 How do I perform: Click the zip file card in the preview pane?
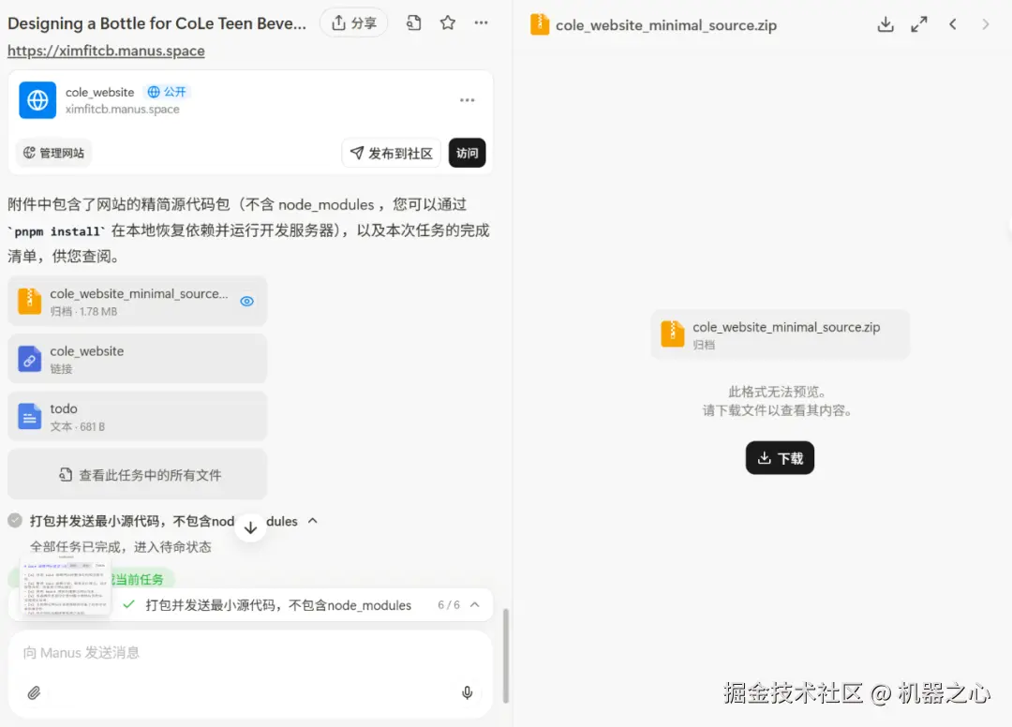click(780, 334)
